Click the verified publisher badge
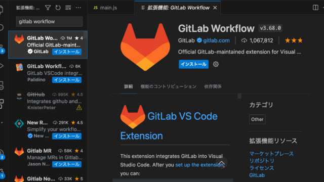The image size is (324, 182). (x=199, y=40)
